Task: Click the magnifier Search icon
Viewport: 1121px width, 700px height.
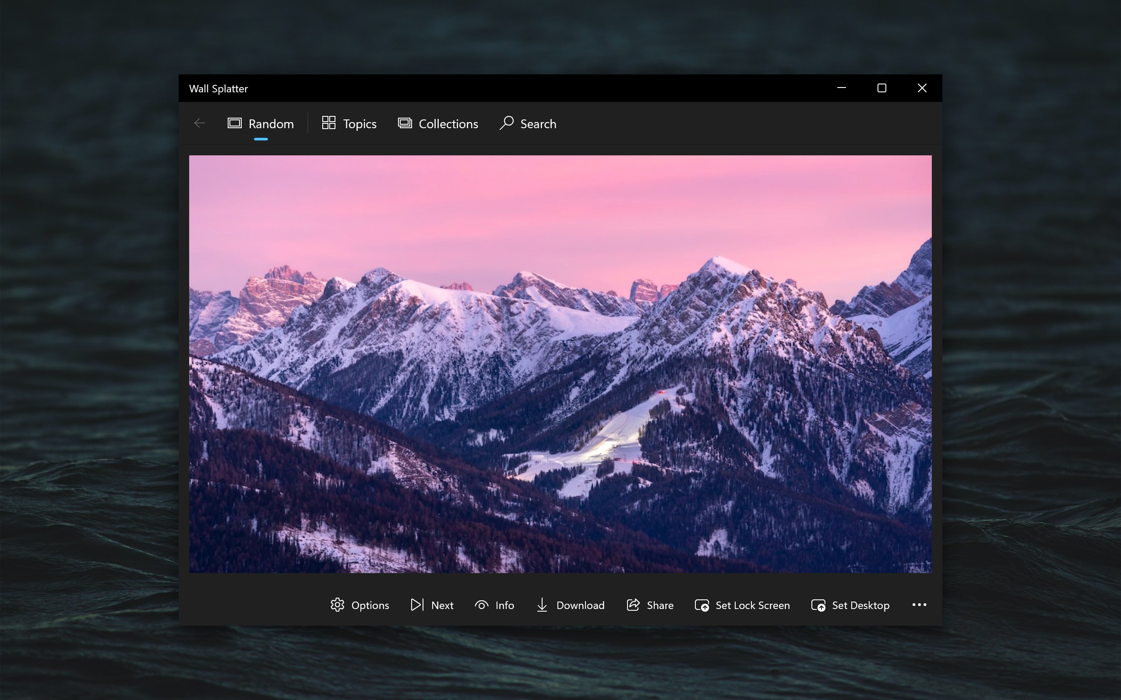Action: click(507, 123)
